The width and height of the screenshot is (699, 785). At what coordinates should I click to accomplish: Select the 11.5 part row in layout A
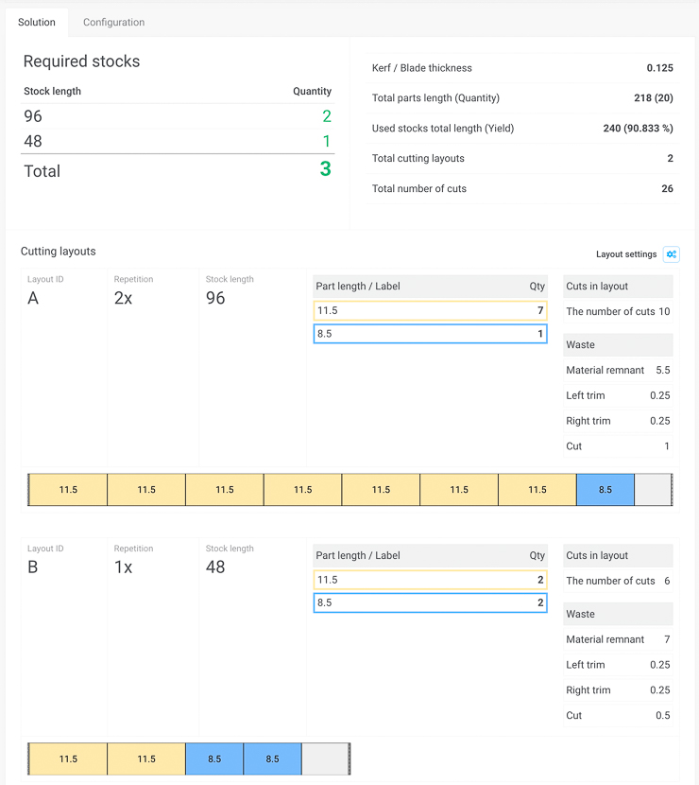pyautogui.click(x=430, y=310)
